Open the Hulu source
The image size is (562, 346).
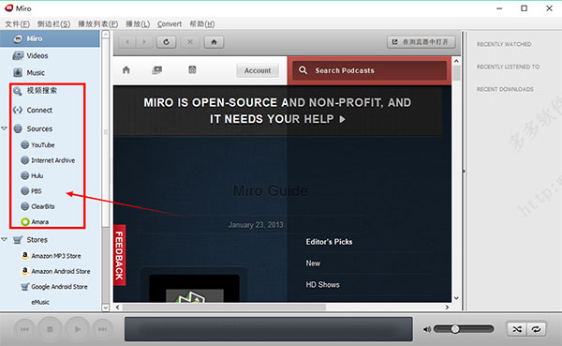click(x=37, y=176)
